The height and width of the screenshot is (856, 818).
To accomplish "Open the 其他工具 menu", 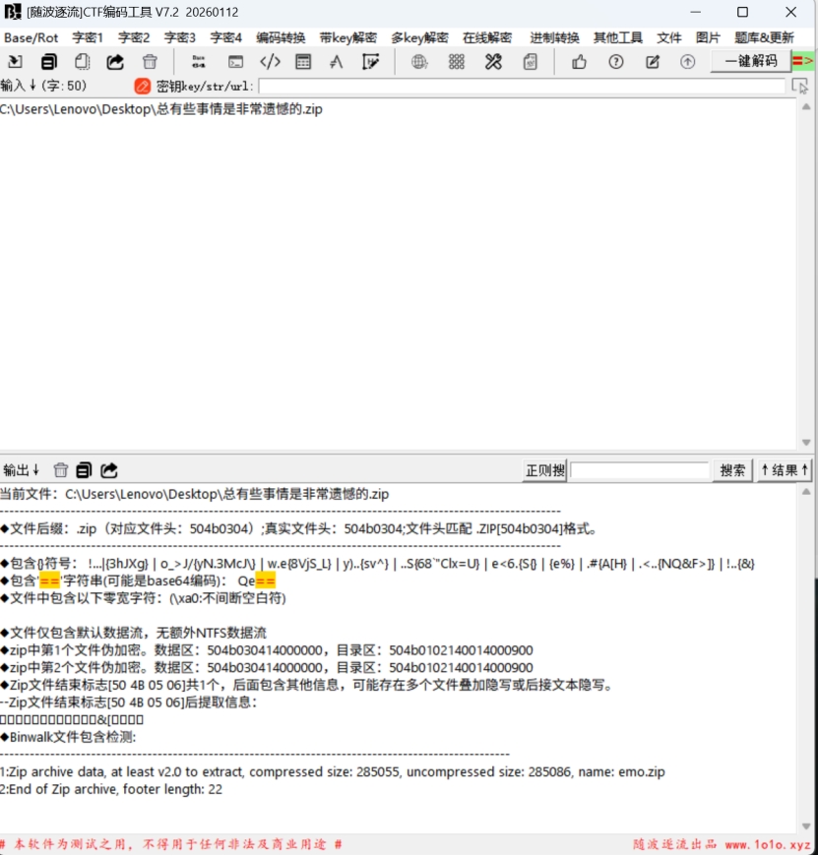I will [x=617, y=37].
